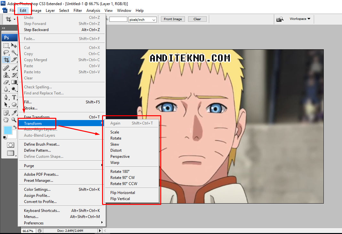
Task: Choose Perspective from the Transform submenu
Action: coord(131,157)
